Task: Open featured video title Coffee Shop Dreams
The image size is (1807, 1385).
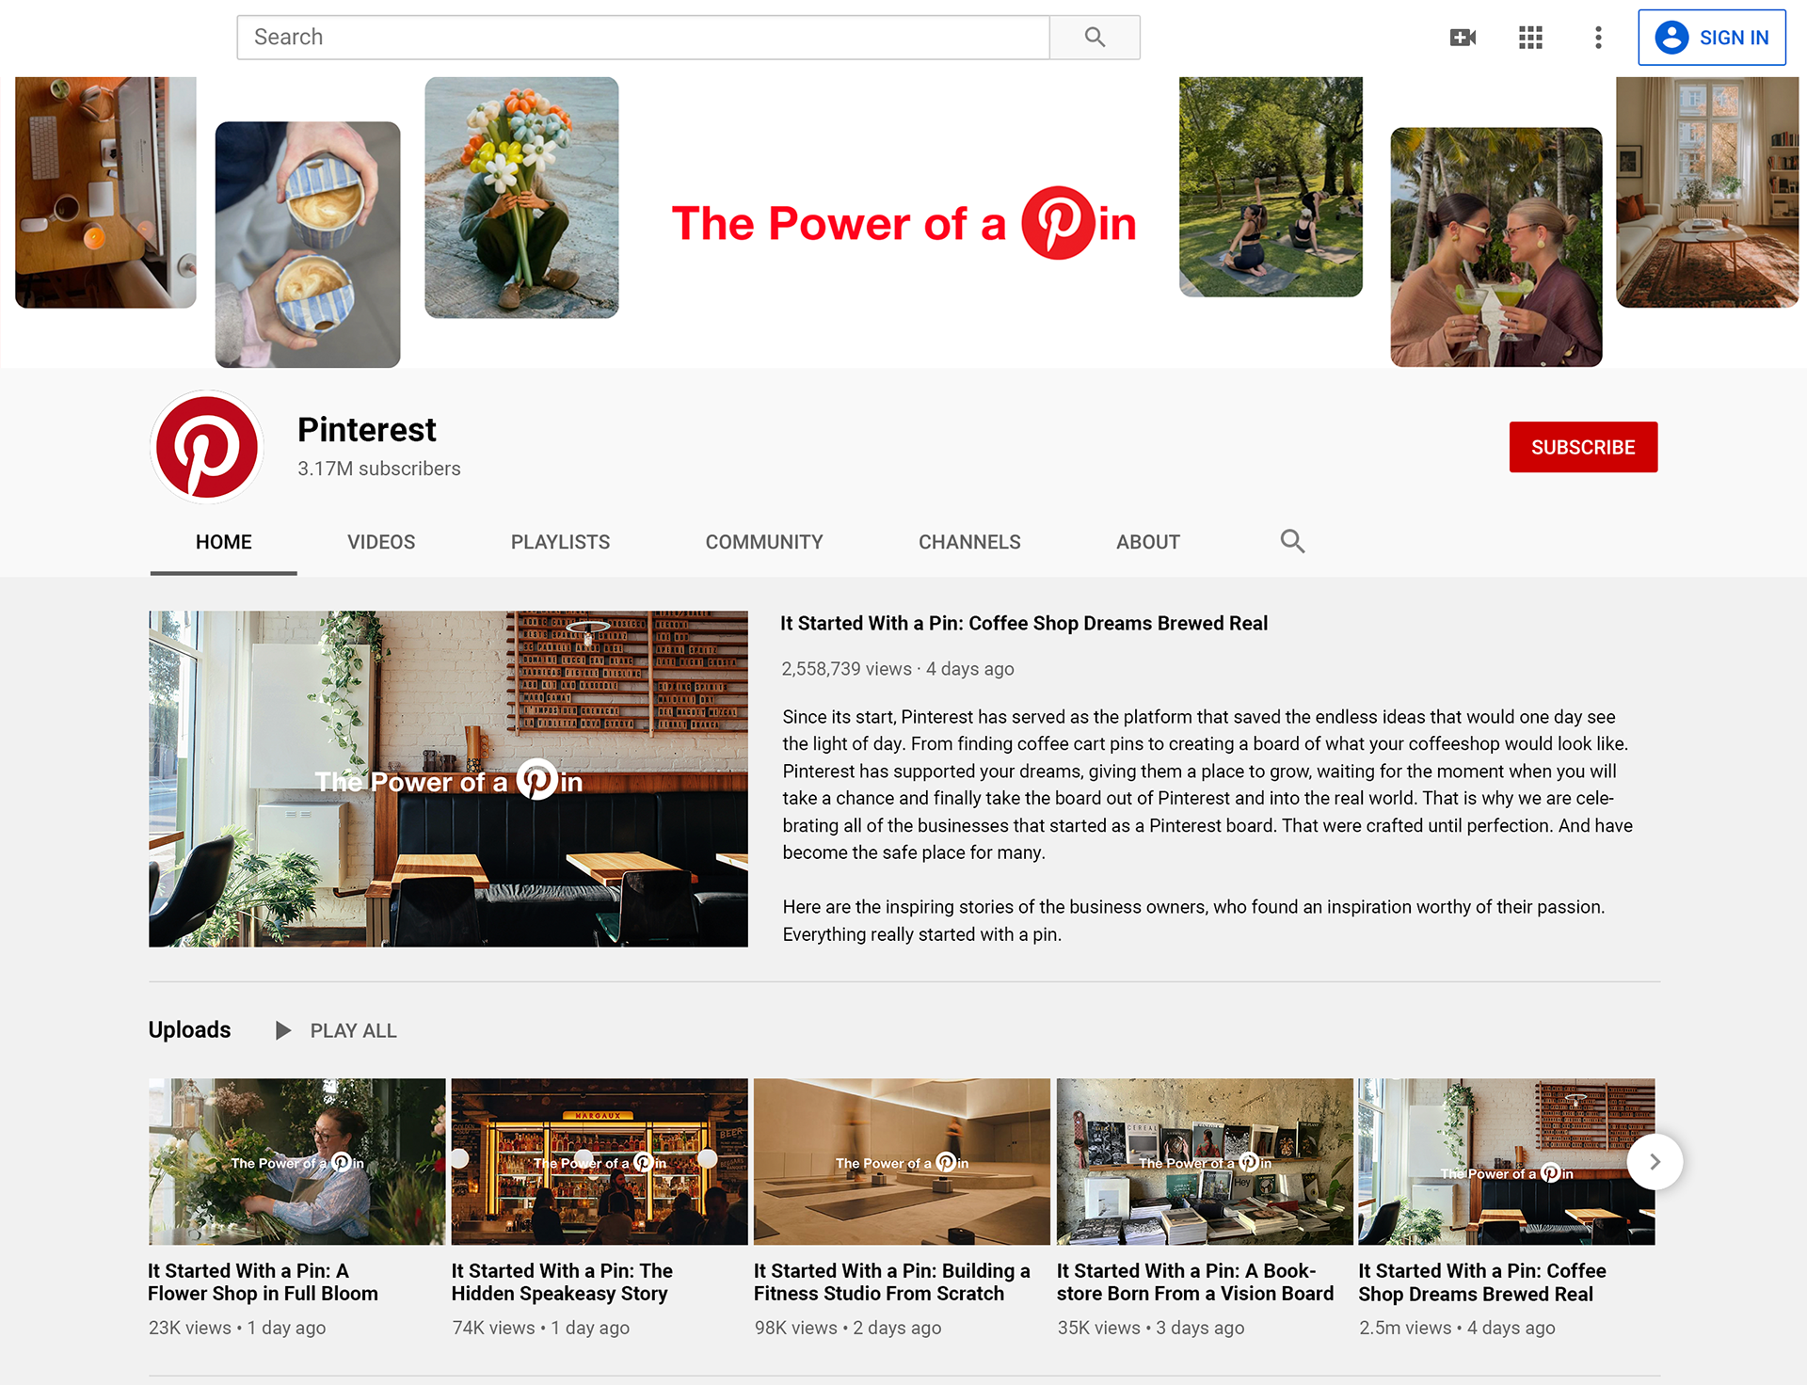Action: coord(1023,623)
